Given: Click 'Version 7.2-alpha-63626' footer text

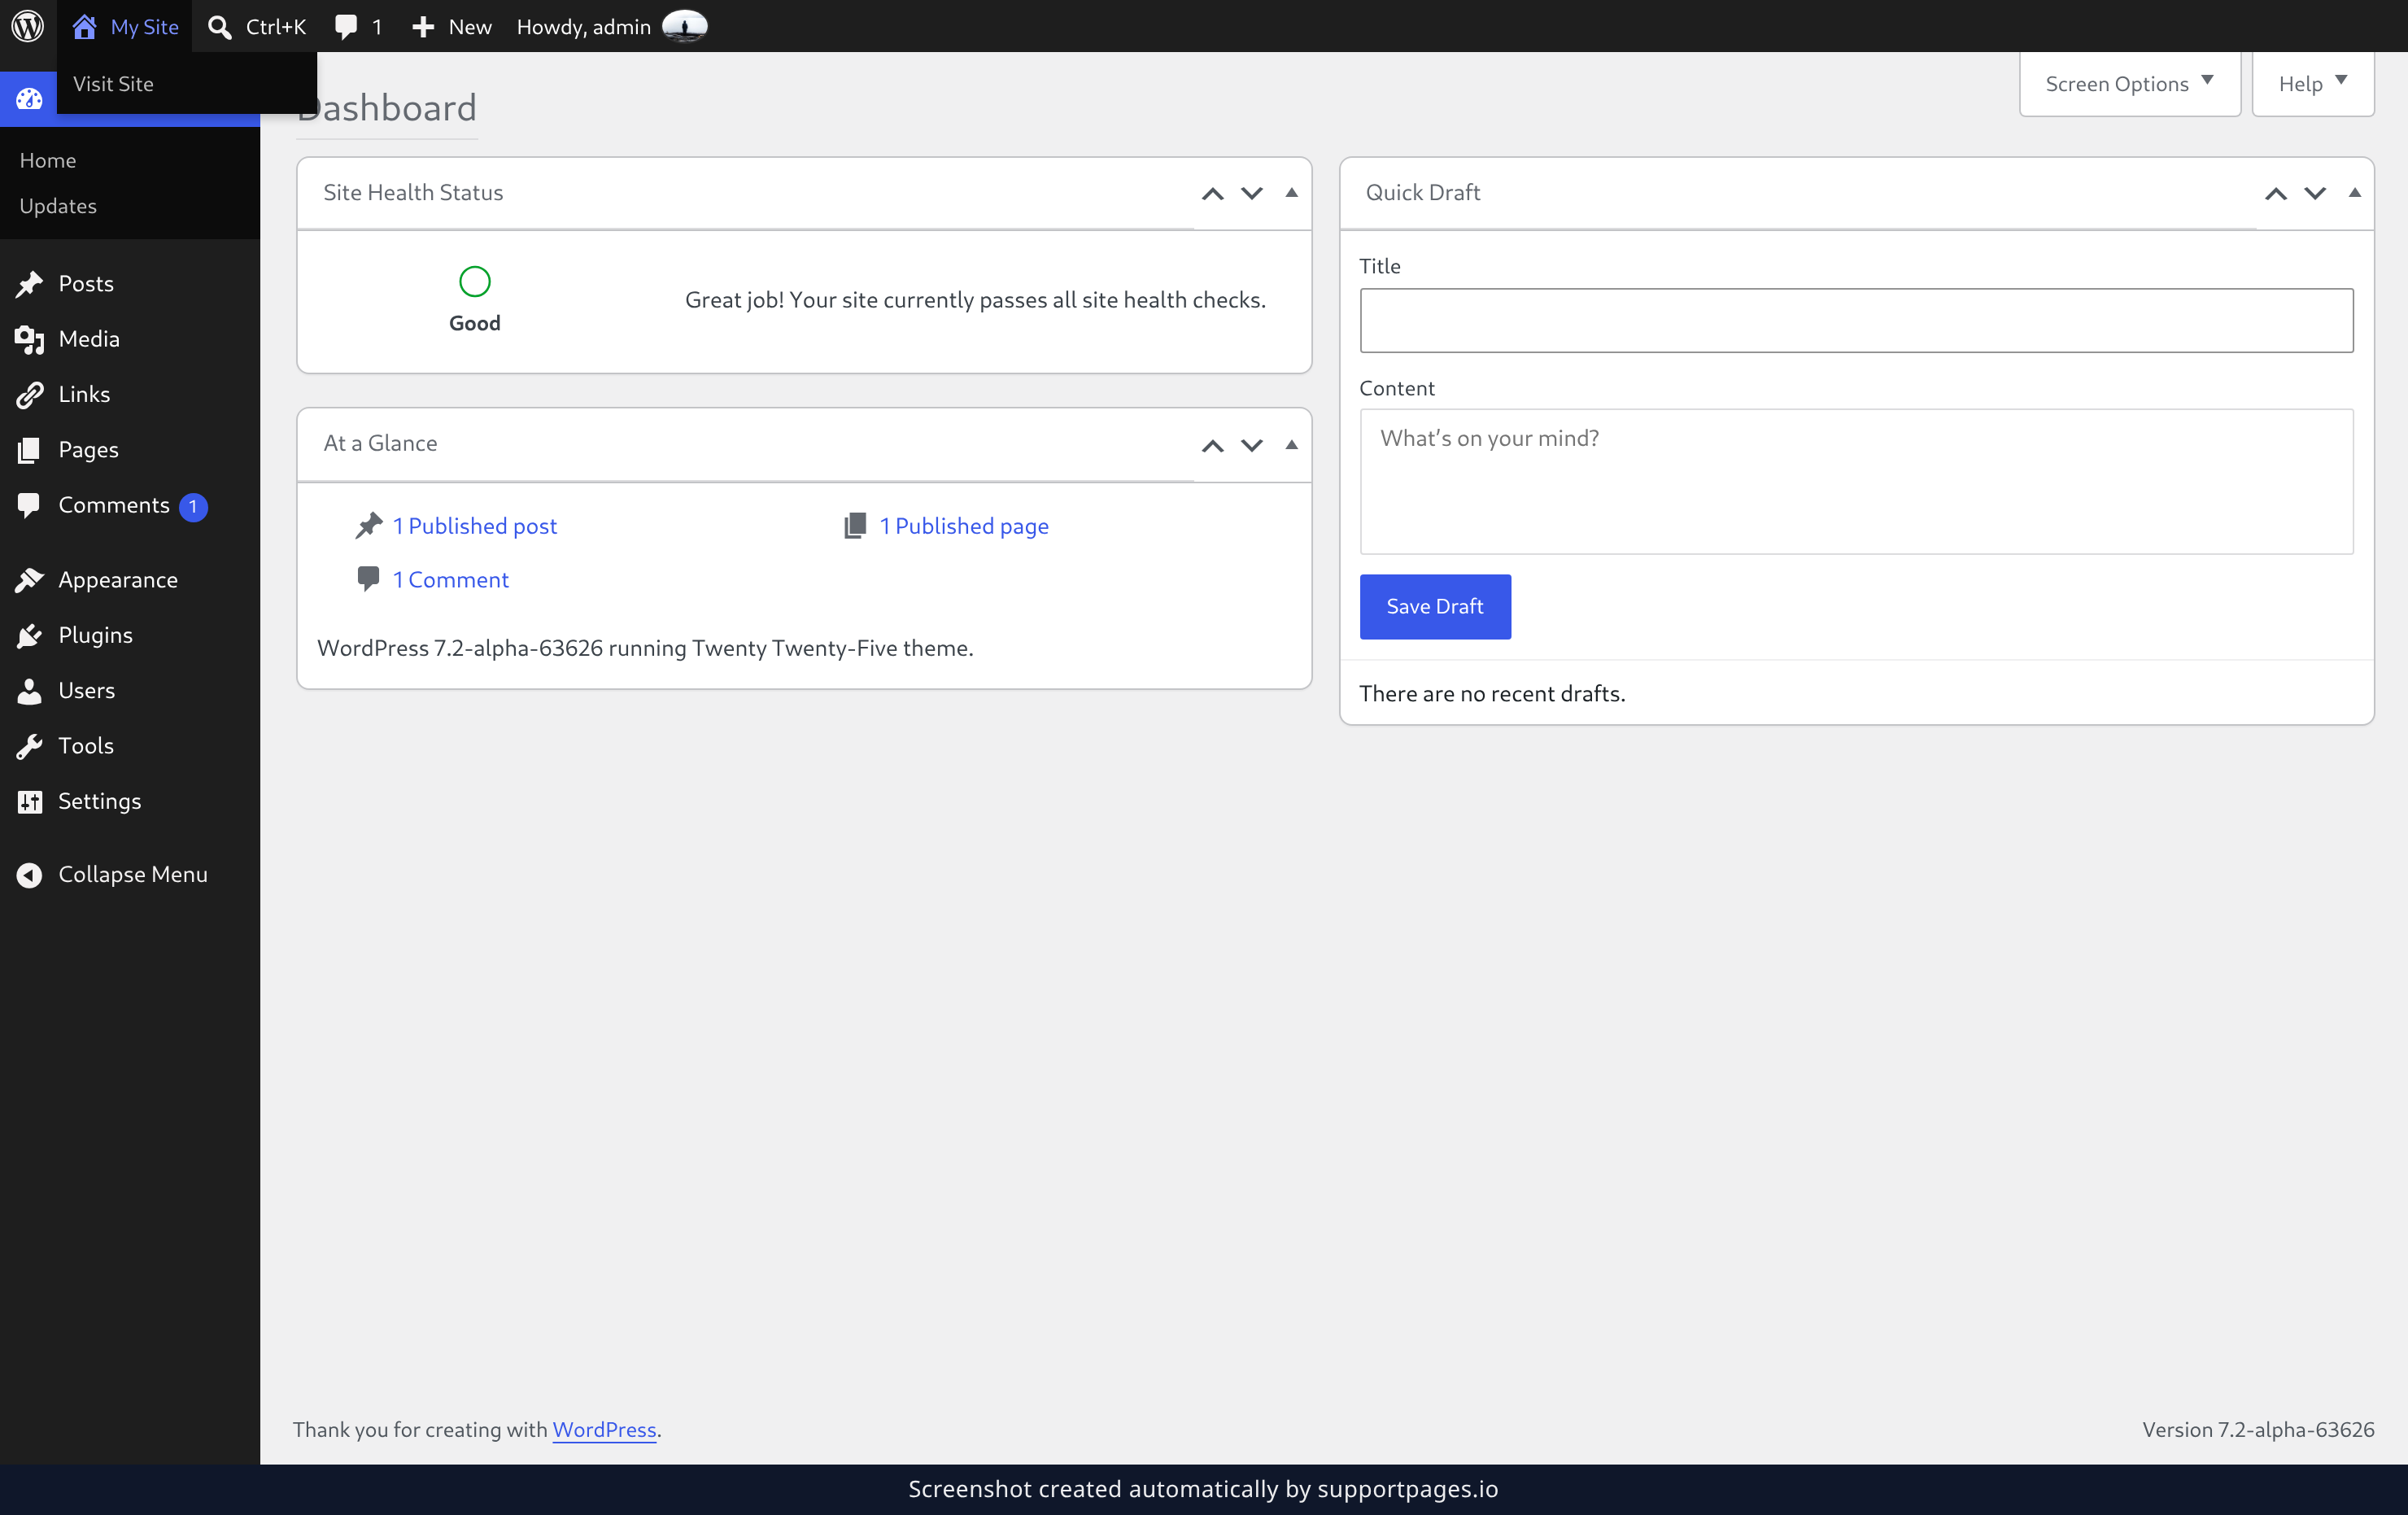Looking at the screenshot, I should [x=2258, y=1430].
